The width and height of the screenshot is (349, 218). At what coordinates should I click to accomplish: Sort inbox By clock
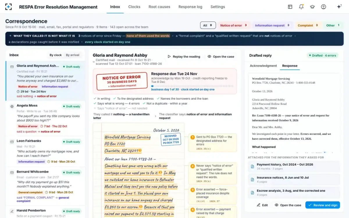pyautogui.click(x=56, y=55)
